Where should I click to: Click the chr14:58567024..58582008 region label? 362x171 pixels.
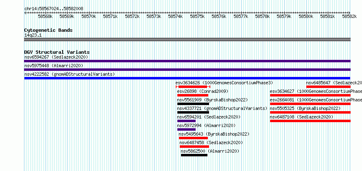[54, 9]
